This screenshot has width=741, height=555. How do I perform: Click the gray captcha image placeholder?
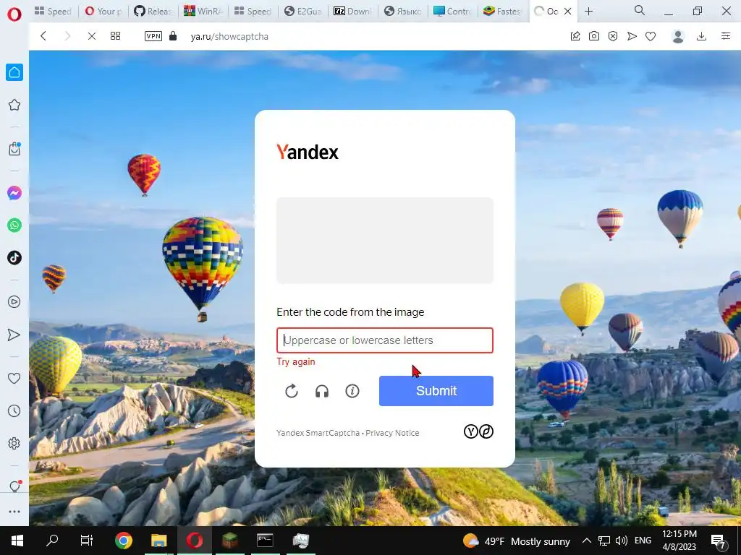pyautogui.click(x=385, y=241)
